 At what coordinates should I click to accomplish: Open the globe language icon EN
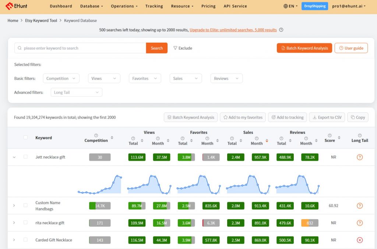[x=290, y=6]
